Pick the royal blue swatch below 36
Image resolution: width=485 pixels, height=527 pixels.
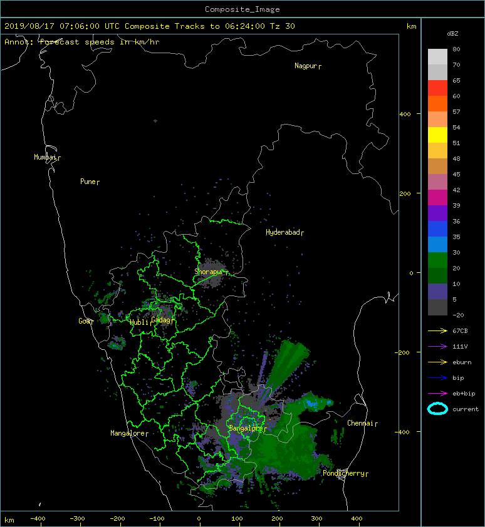click(x=437, y=228)
